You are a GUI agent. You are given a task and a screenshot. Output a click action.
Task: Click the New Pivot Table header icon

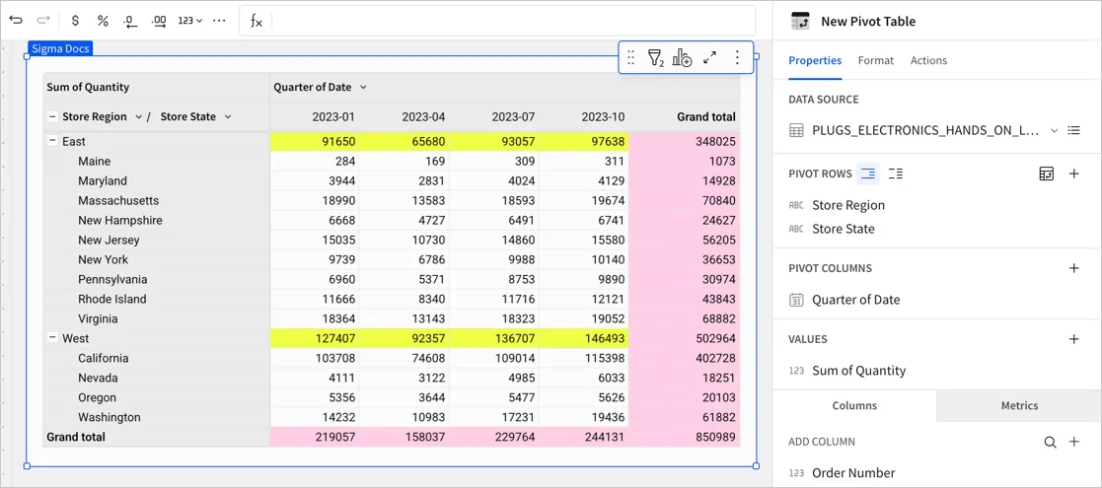pos(800,21)
